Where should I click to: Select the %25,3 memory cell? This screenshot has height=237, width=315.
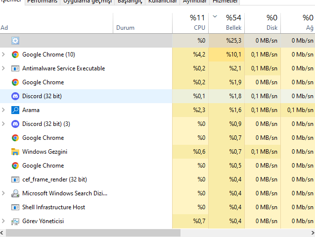(226, 41)
